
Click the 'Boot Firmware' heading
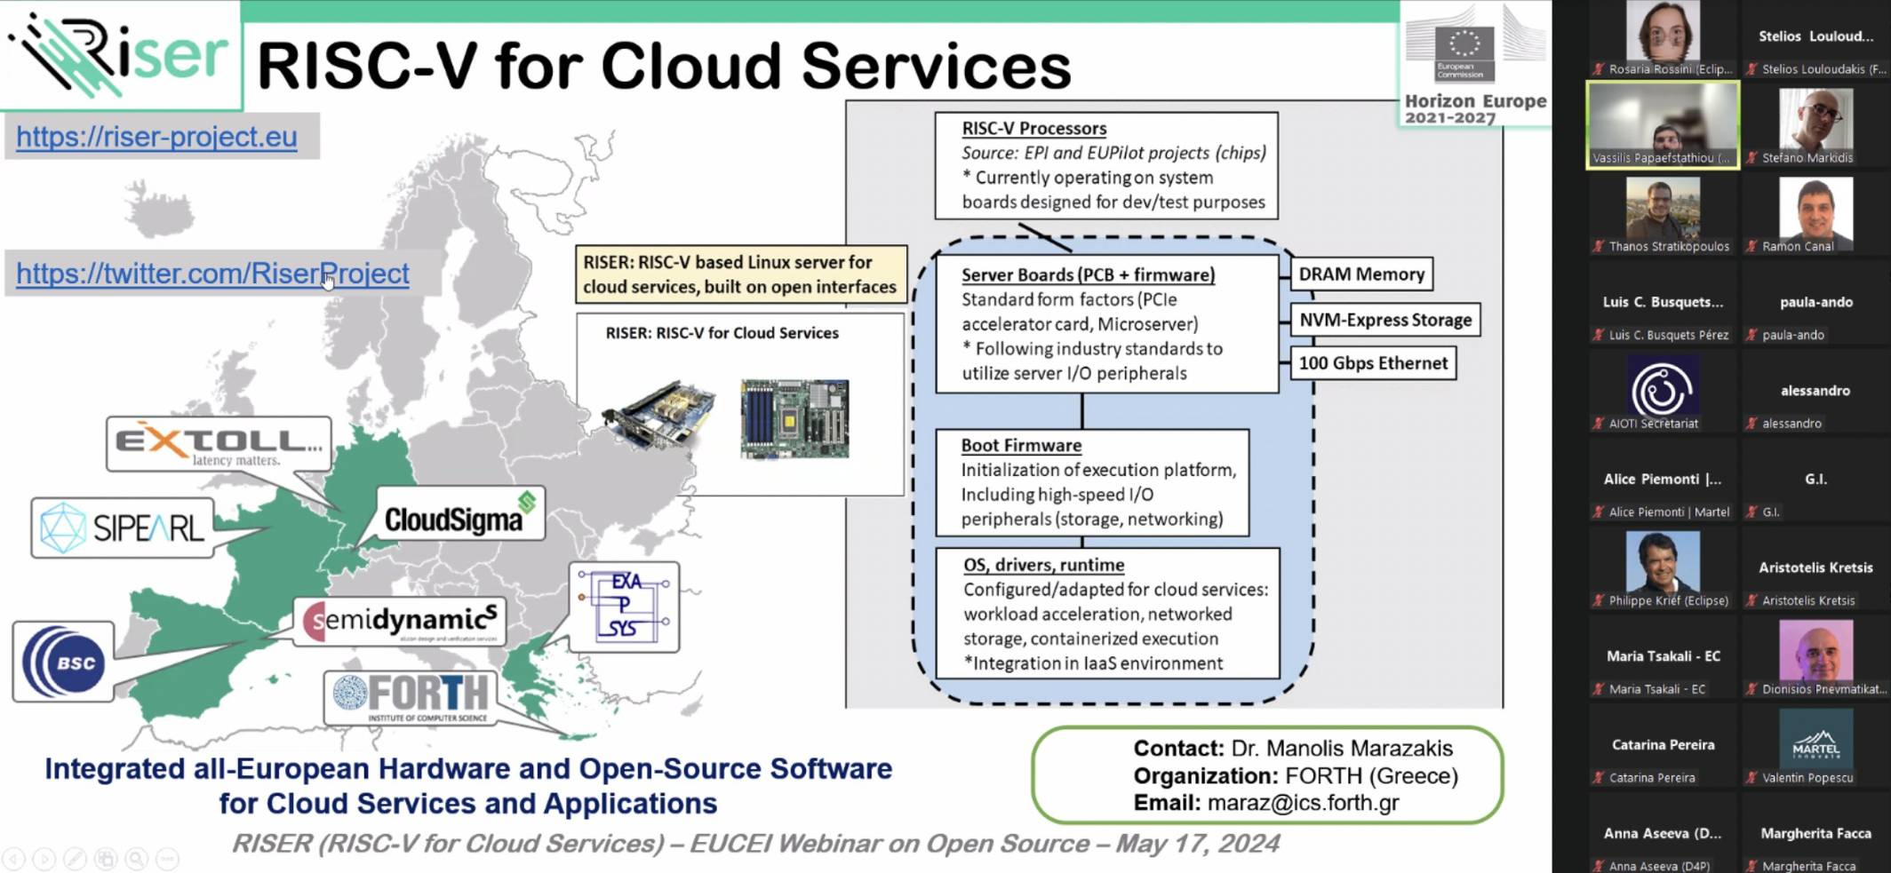coord(1021,446)
